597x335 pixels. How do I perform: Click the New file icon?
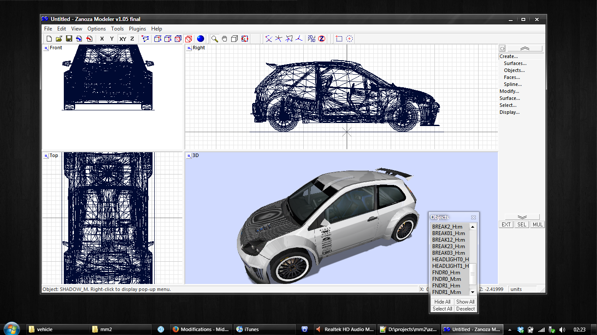pos(49,39)
